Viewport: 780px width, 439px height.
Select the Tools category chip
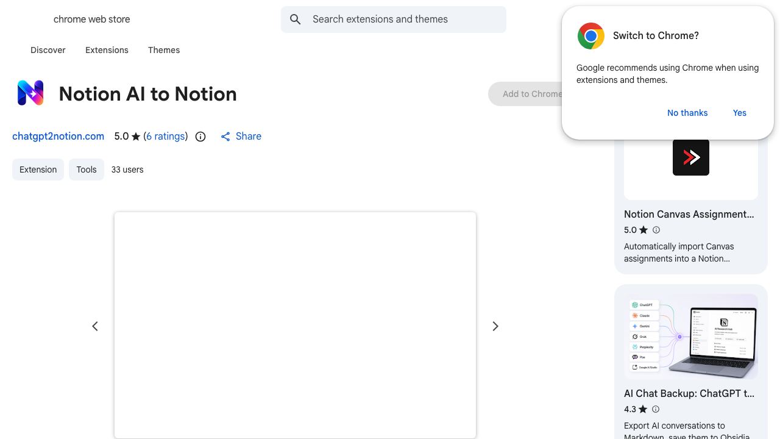pyautogui.click(x=87, y=170)
